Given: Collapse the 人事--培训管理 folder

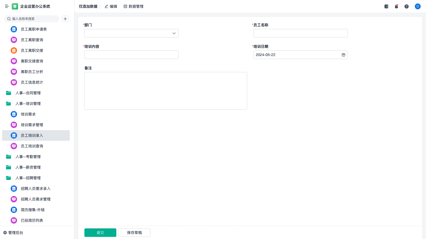Looking at the screenshot, I should pos(9,104).
